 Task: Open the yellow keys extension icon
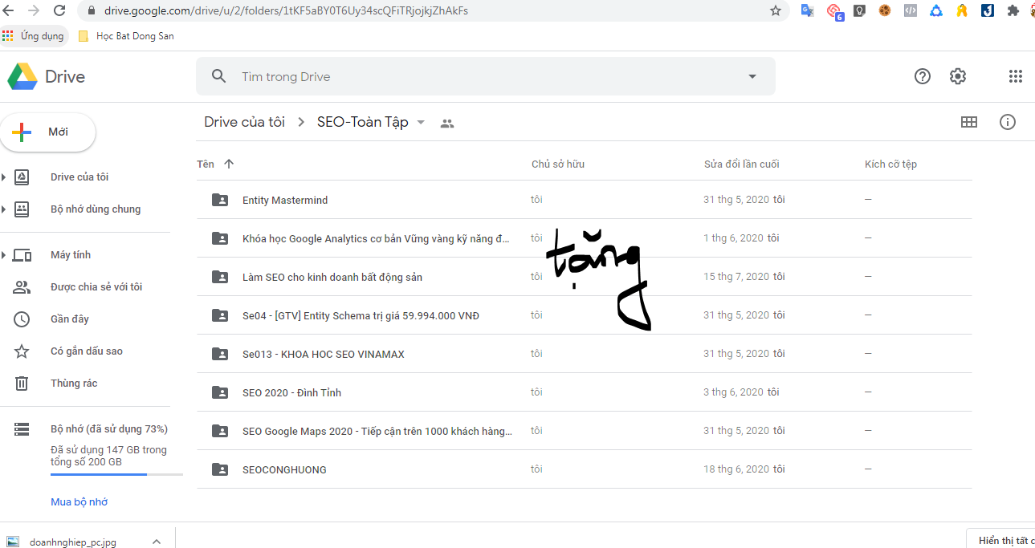tap(962, 10)
